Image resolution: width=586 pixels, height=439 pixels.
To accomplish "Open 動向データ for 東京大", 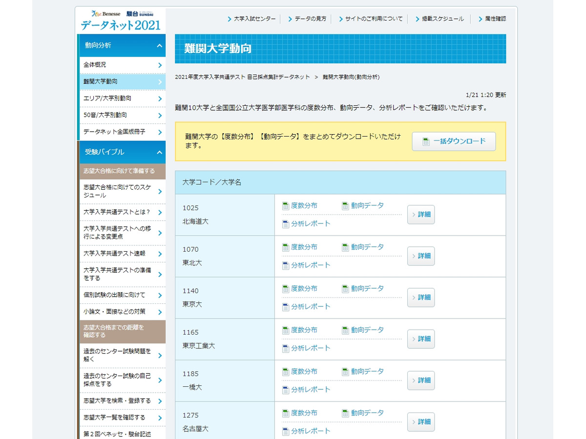I will [x=363, y=289].
